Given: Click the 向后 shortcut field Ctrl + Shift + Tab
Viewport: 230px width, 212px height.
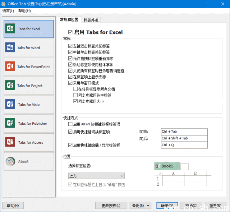Looking at the screenshot, I should 184,138.
